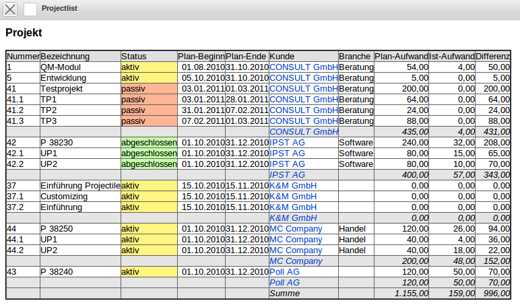Select the Plan-Beginn column header
This screenshot has height=305, width=520.
pos(201,57)
